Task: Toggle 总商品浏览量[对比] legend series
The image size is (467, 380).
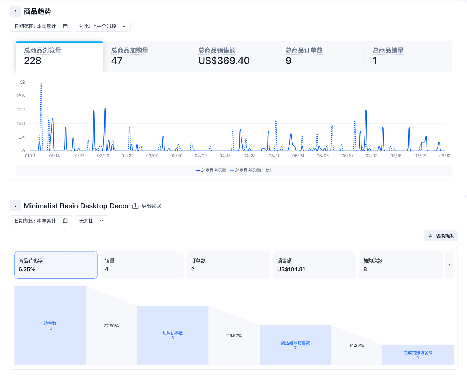Action: tap(251, 170)
